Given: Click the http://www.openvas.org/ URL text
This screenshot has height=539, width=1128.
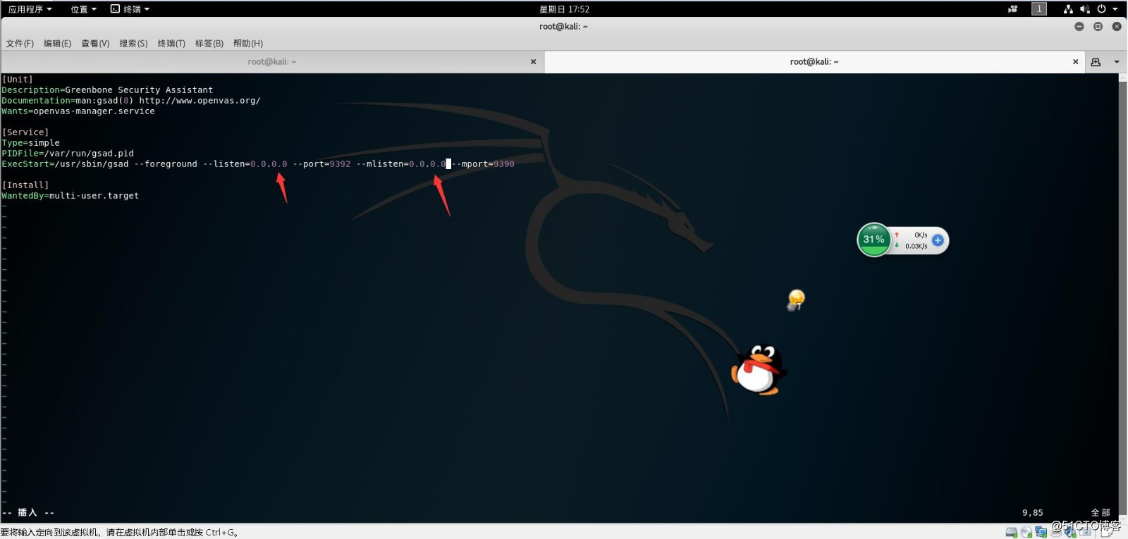Looking at the screenshot, I should click(x=200, y=101).
